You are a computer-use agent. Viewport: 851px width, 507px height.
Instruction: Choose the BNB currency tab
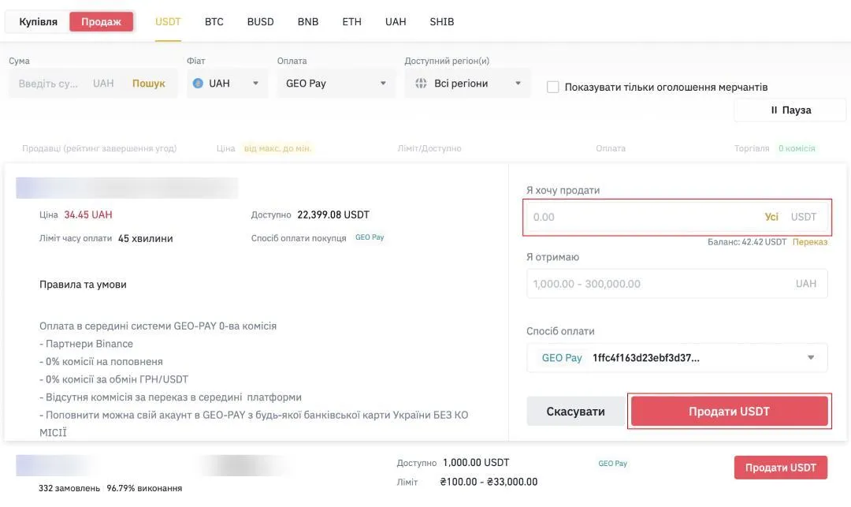308,22
